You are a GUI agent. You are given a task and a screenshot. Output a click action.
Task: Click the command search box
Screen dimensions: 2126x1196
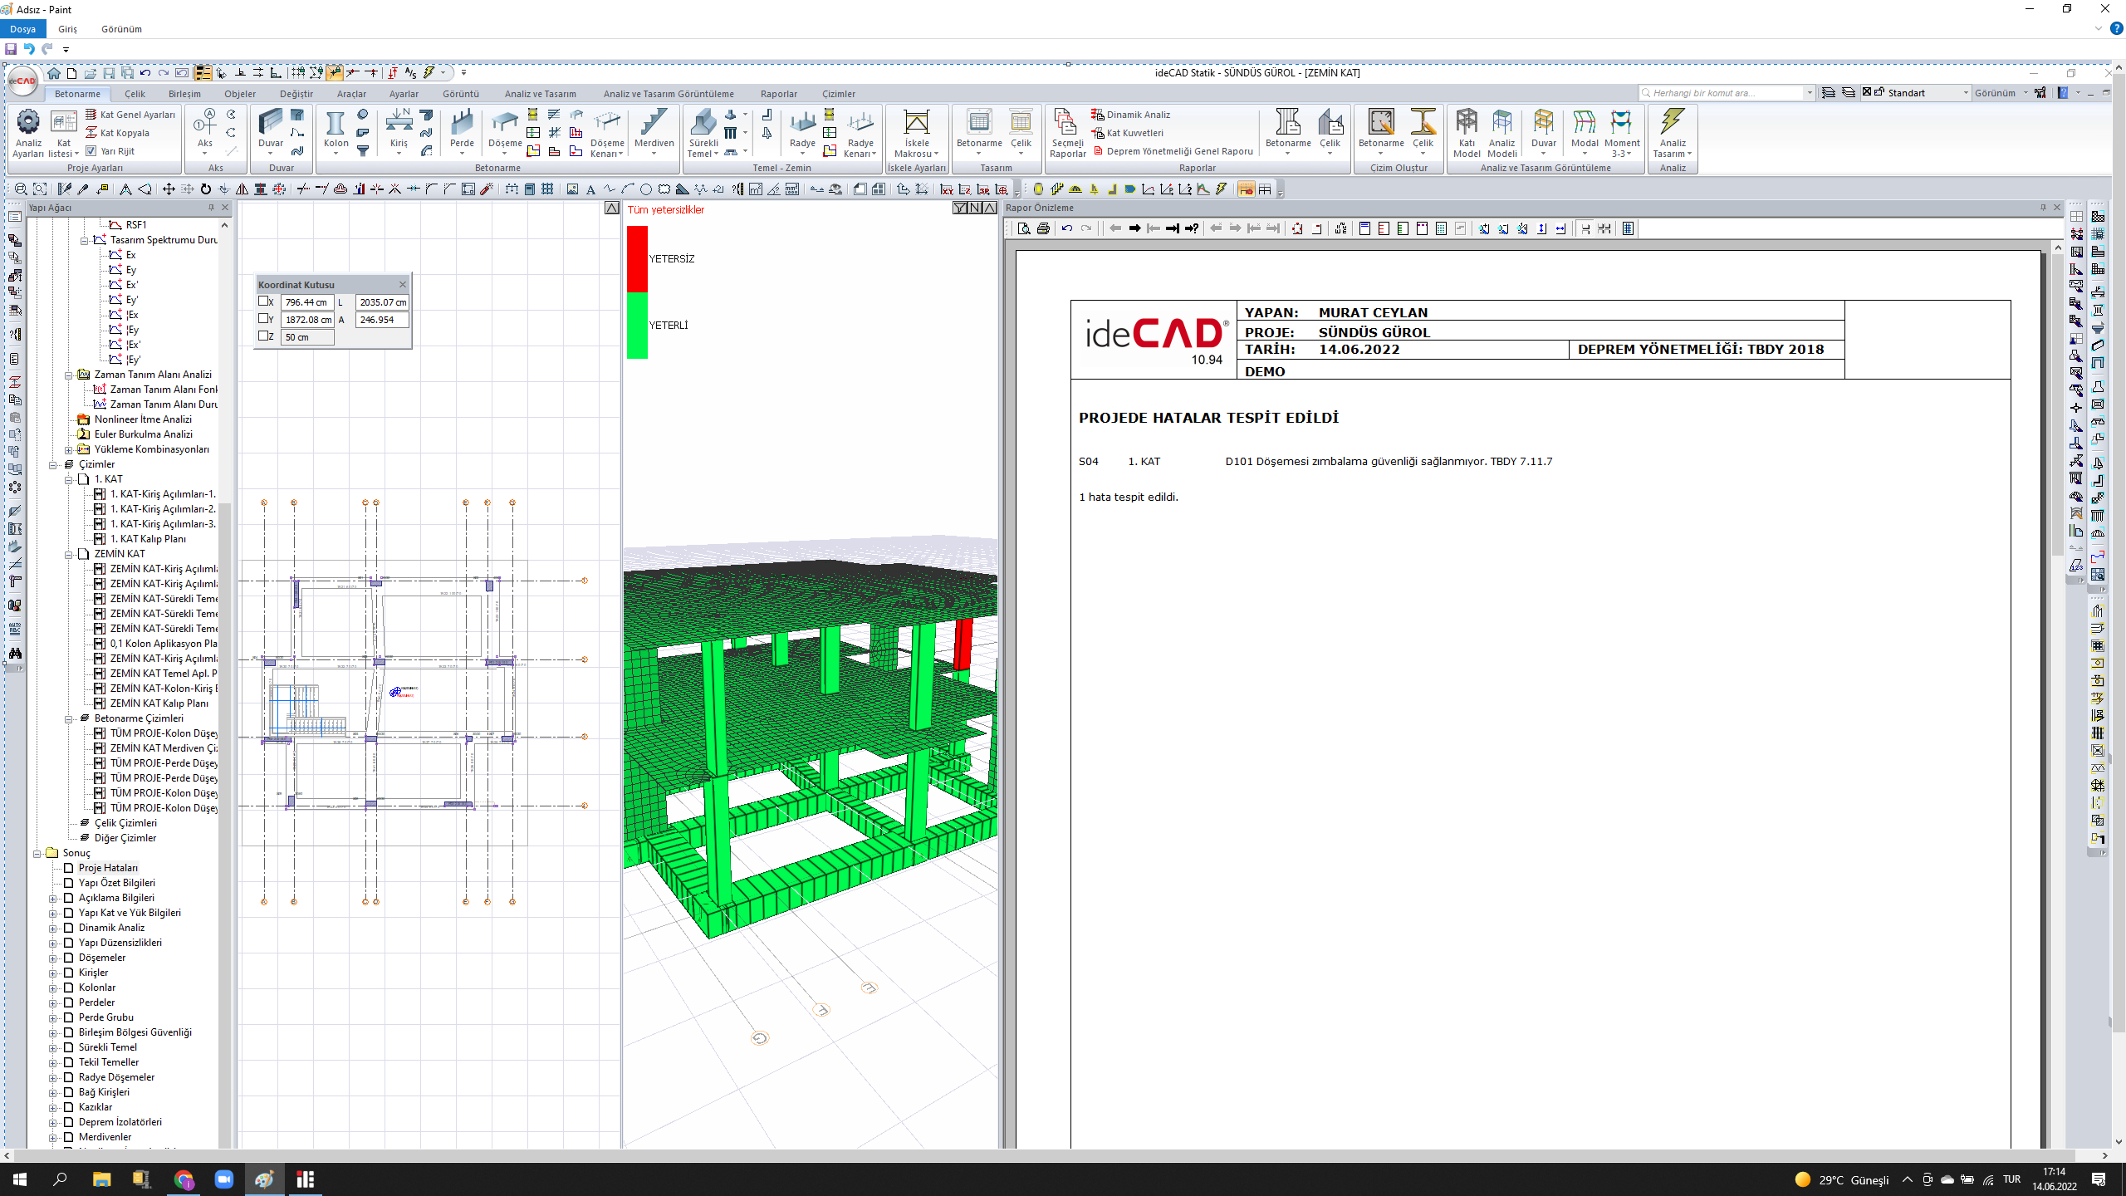(1727, 93)
